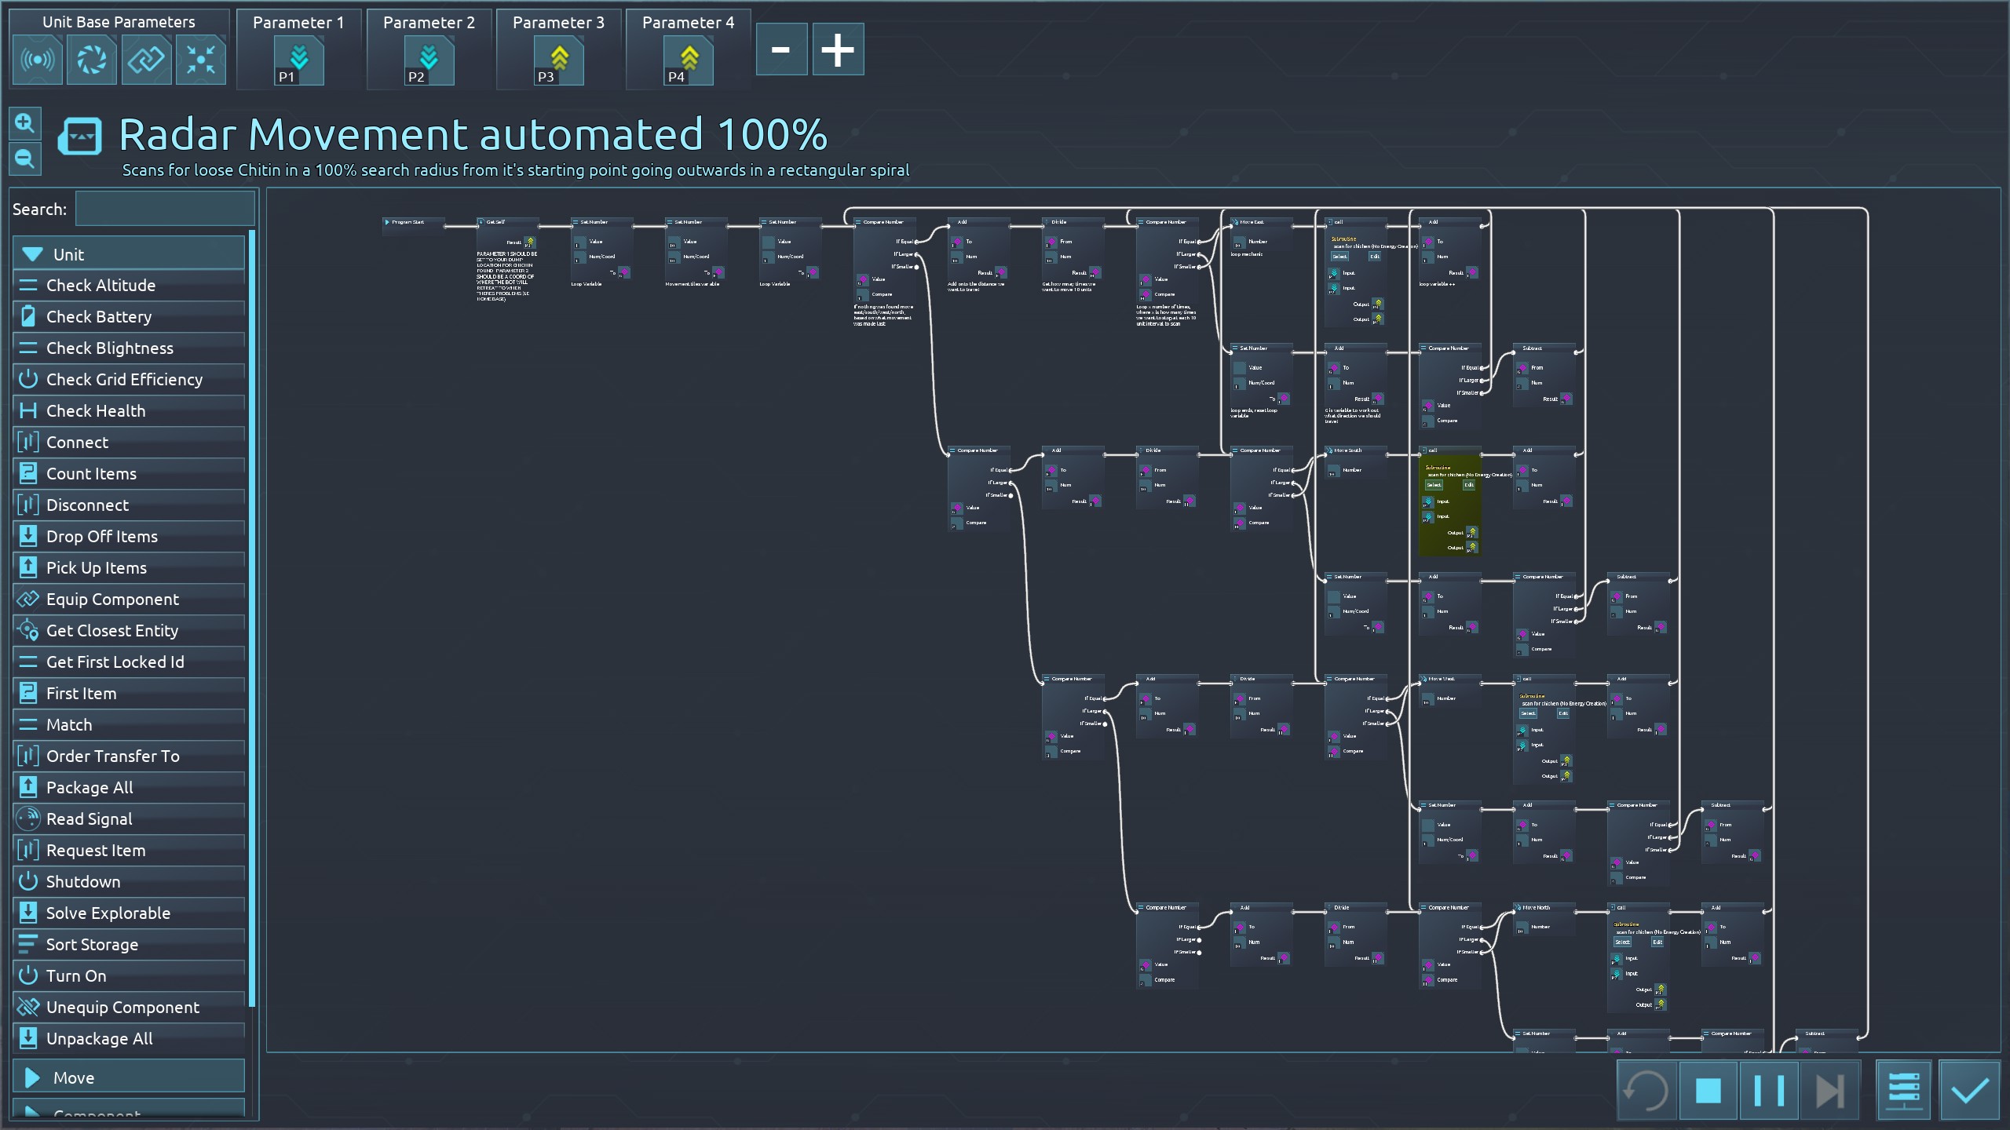Select the P1 parameter icon
The height and width of the screenshot is (1130, 2010).
point(298,62)
